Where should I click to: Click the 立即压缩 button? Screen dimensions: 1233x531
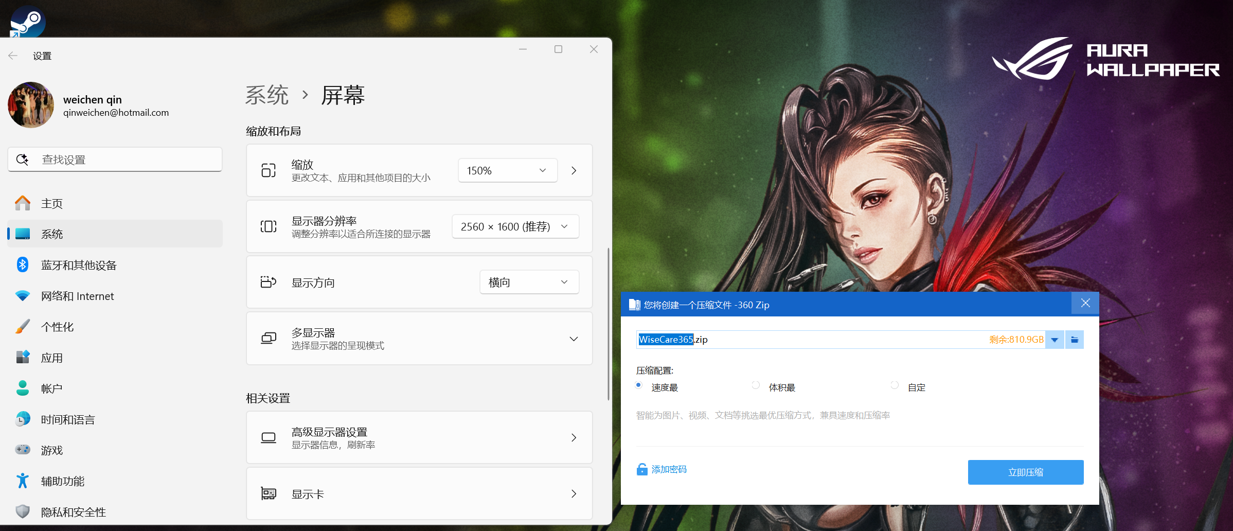click(1026, 472)
